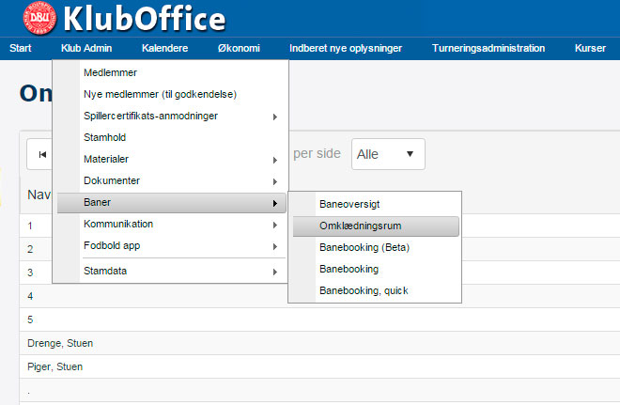Click the row named 1
Viewport: 620px width, 405px height.
click(319, 226)
